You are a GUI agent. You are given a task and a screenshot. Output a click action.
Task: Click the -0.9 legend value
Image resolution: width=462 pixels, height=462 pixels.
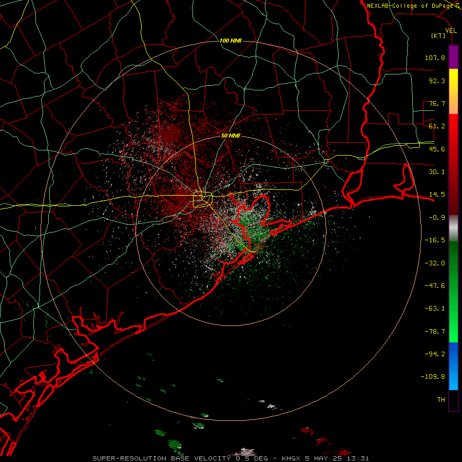[437, 218]
